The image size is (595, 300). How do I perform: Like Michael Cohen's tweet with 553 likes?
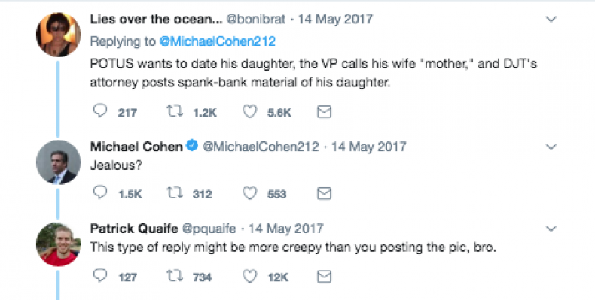250,193
